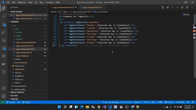The width and height of the screenshot is (196, 110).
Task: Open the GitLens view in activity bar
Action: click(x=4, y=72)
